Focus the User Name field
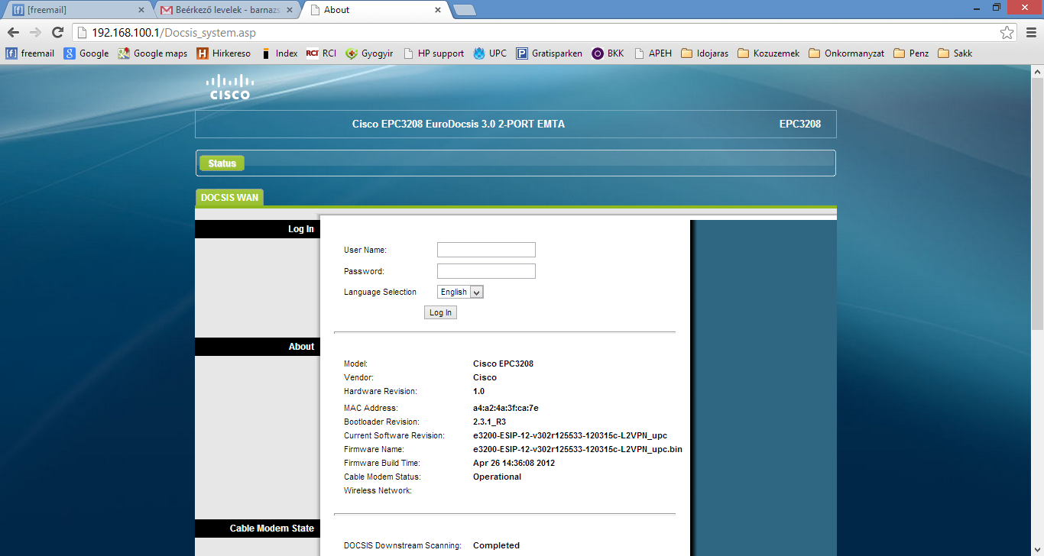The height and width of the screenshot is (556, 1044). coord(486,250)
